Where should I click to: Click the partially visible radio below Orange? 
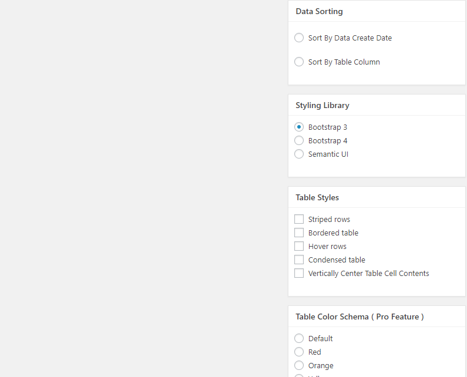[299, 375]
